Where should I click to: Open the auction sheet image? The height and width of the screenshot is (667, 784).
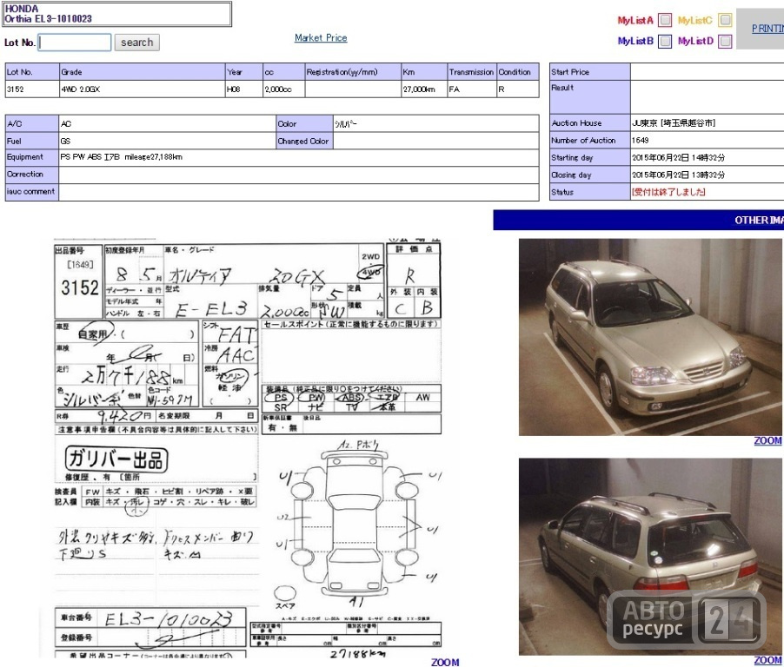click(x=248, y=449)
